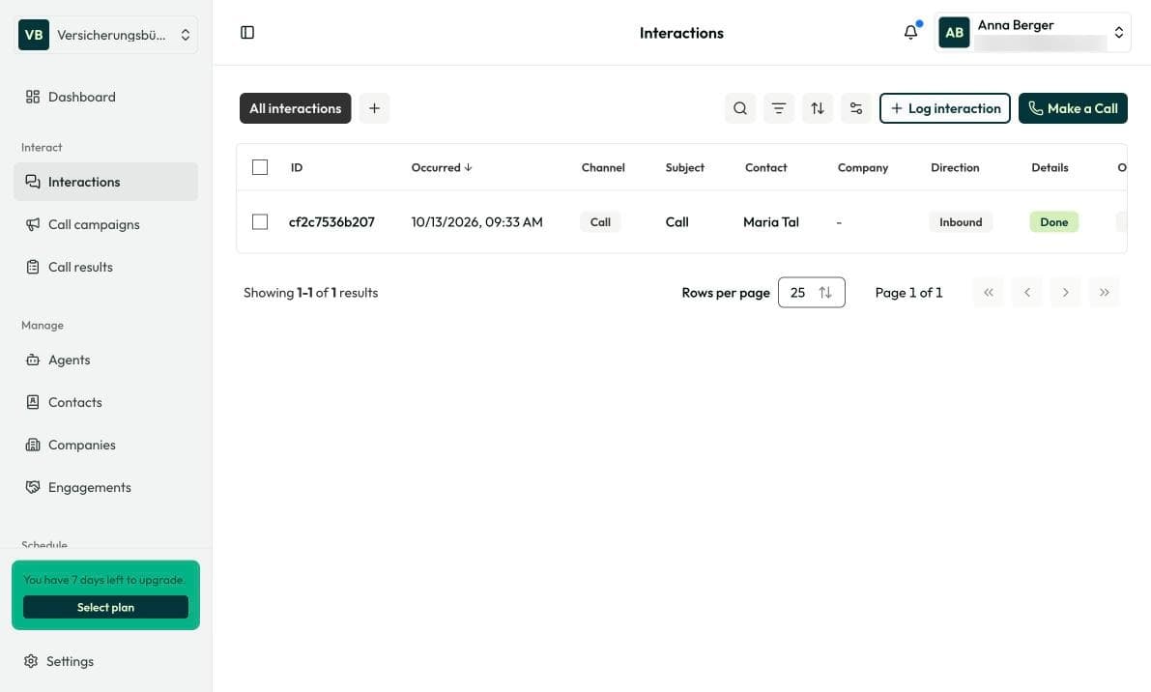Click the Subject column header
This screenshot has height=692, width=1151.
pos(685,167)
